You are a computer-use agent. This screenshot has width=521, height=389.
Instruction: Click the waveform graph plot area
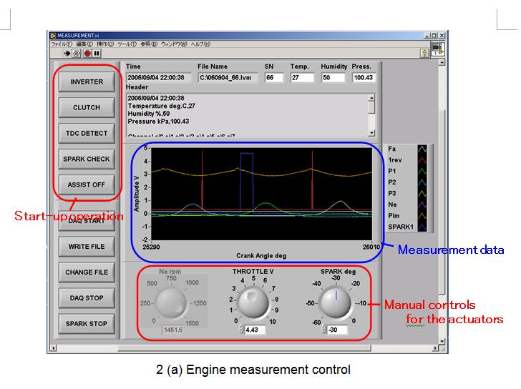coord(261,194)
